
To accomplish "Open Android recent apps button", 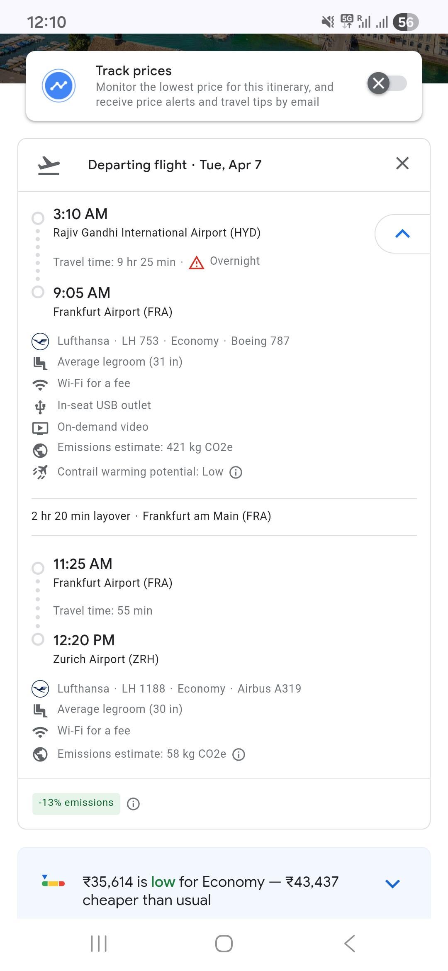I will [x=99, y=944].
